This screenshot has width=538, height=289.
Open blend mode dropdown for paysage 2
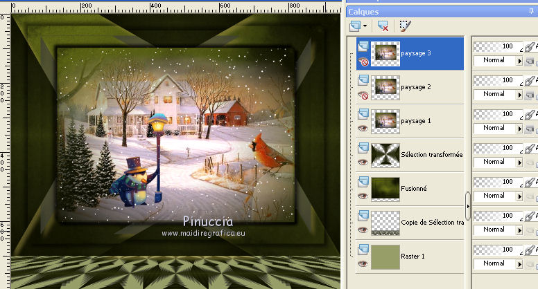tap(519, 95)
